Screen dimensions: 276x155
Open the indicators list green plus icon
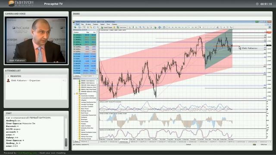[156, 27]
